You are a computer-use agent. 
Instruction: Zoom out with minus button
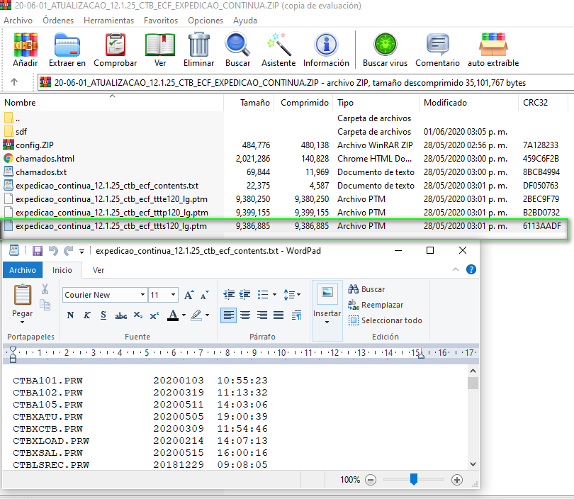pyautogui.click(x=371, y=480)
